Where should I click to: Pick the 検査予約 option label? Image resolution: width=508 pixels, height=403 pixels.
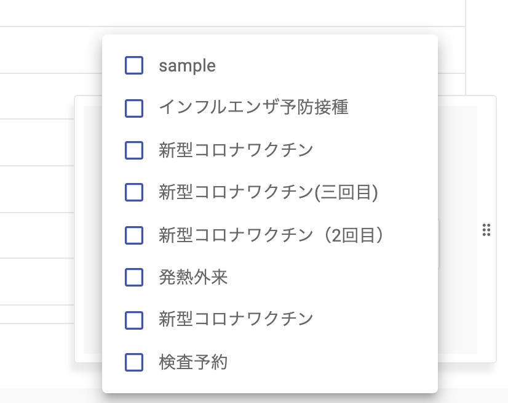click(x=193, y=362)
